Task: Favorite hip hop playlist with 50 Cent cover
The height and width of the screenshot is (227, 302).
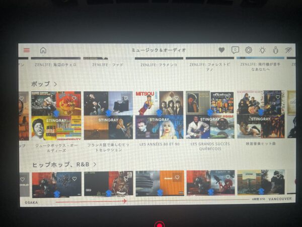Action: click(126, 178)
